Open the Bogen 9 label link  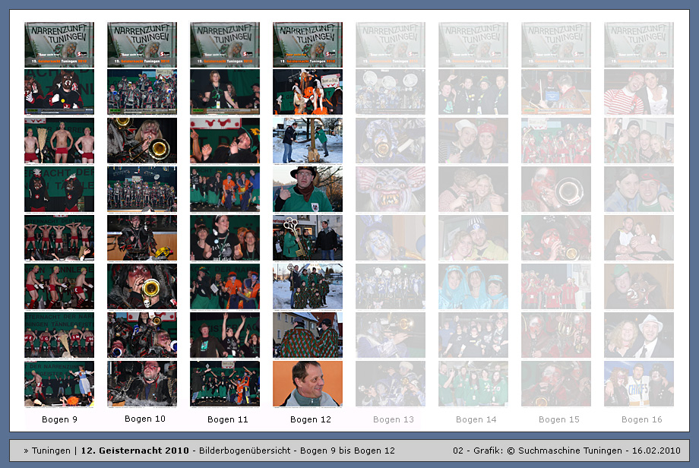59,419
